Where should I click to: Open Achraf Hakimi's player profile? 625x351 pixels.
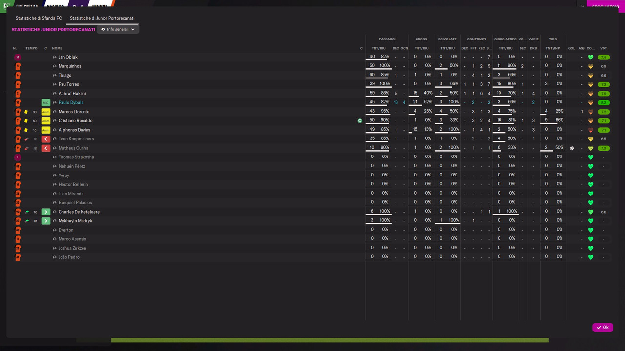(72, 94)
